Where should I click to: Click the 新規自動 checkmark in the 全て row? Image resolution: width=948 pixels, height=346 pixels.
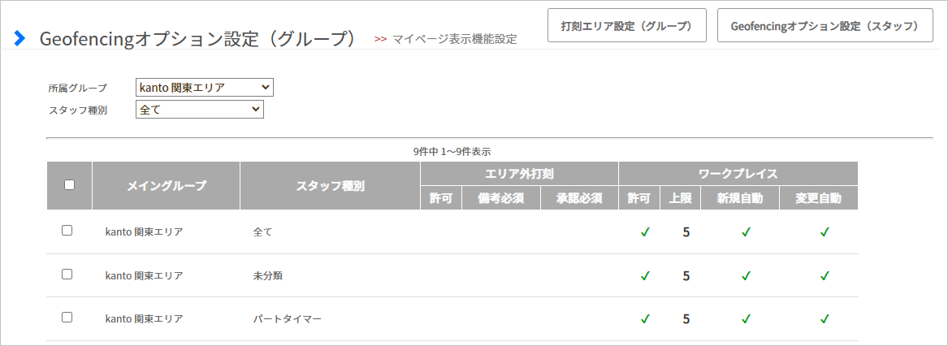[746, 232]
